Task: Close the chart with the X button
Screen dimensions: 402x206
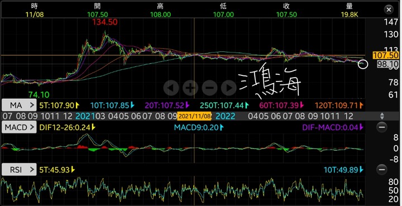Action: (x=389, y=9)
